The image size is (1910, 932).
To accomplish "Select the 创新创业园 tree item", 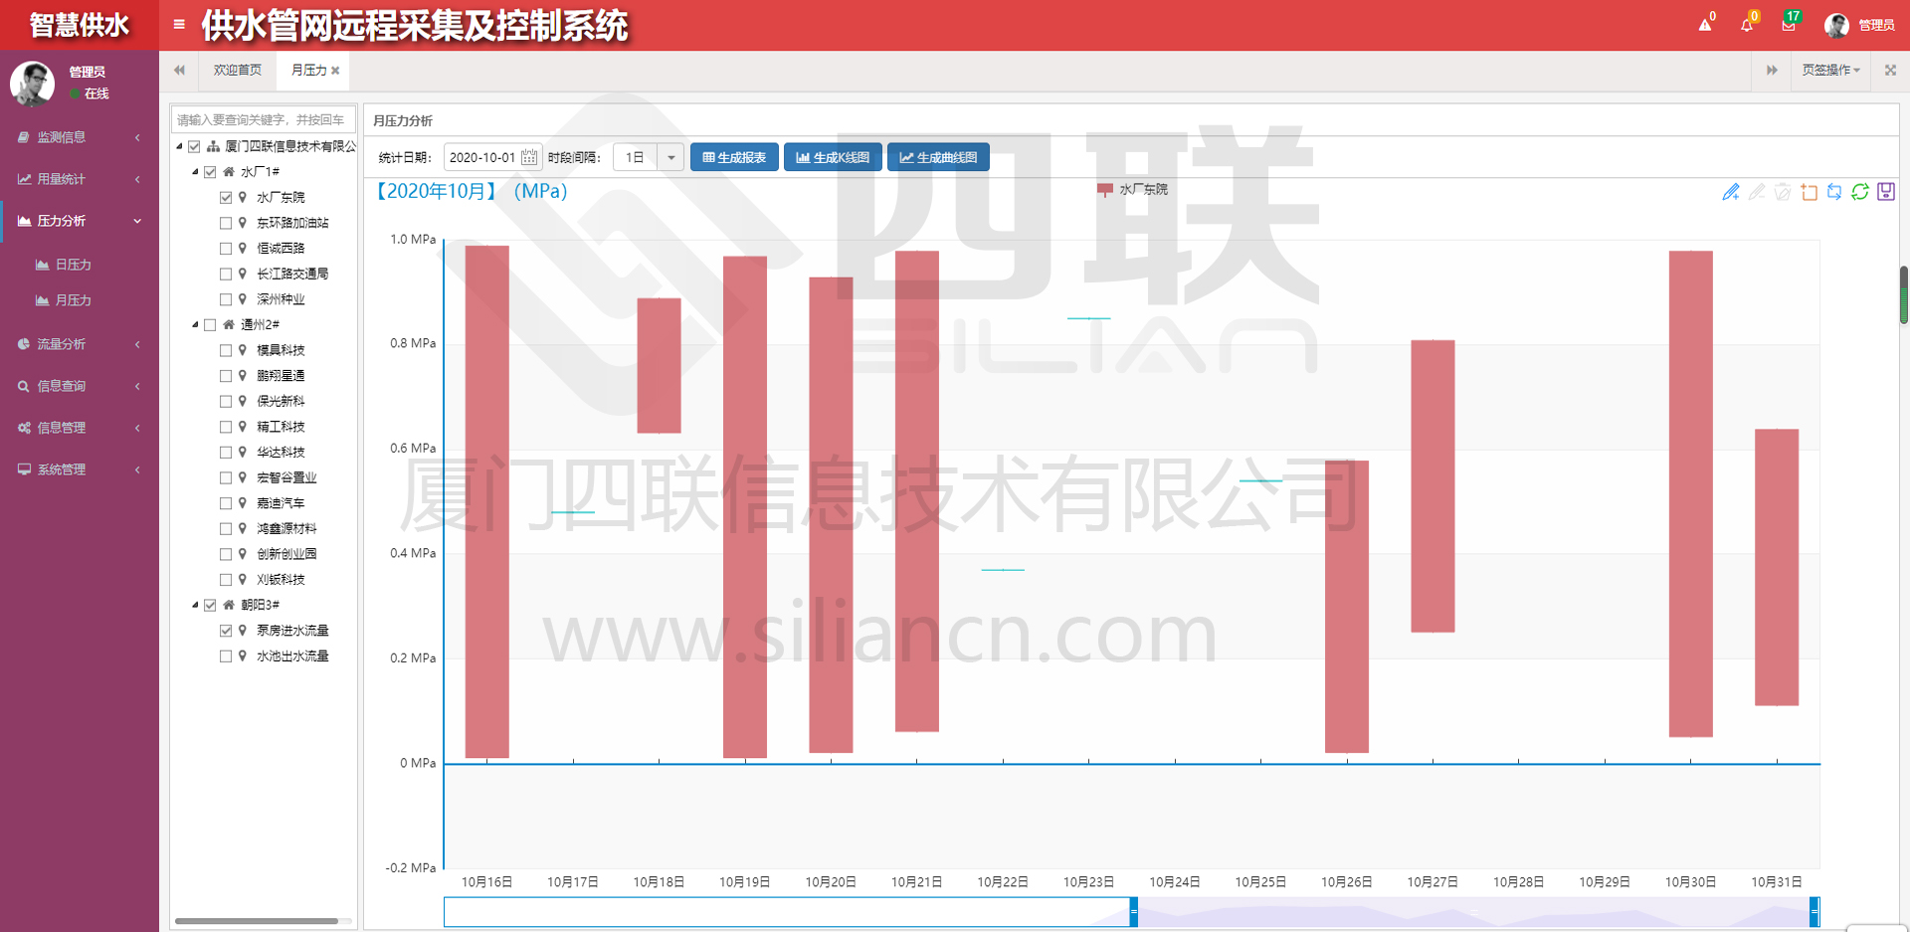I will pyautogui.click(x=286, y=554).
